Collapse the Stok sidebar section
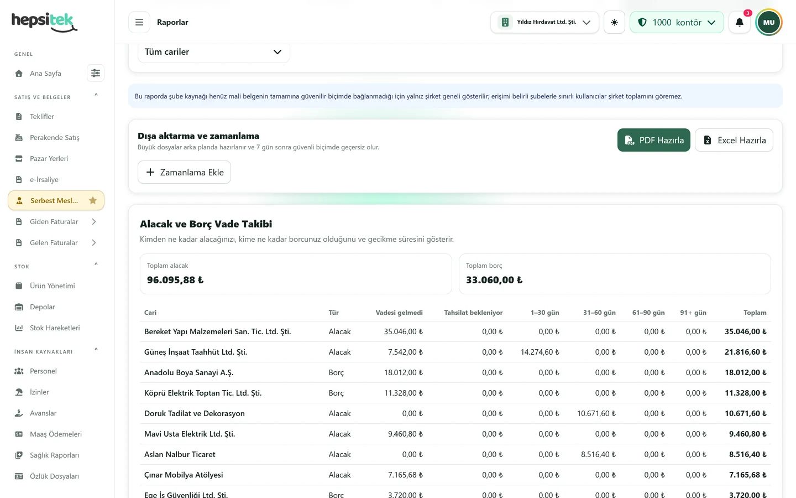The width and height of the screenshot is (796, 498). [96, 264]
